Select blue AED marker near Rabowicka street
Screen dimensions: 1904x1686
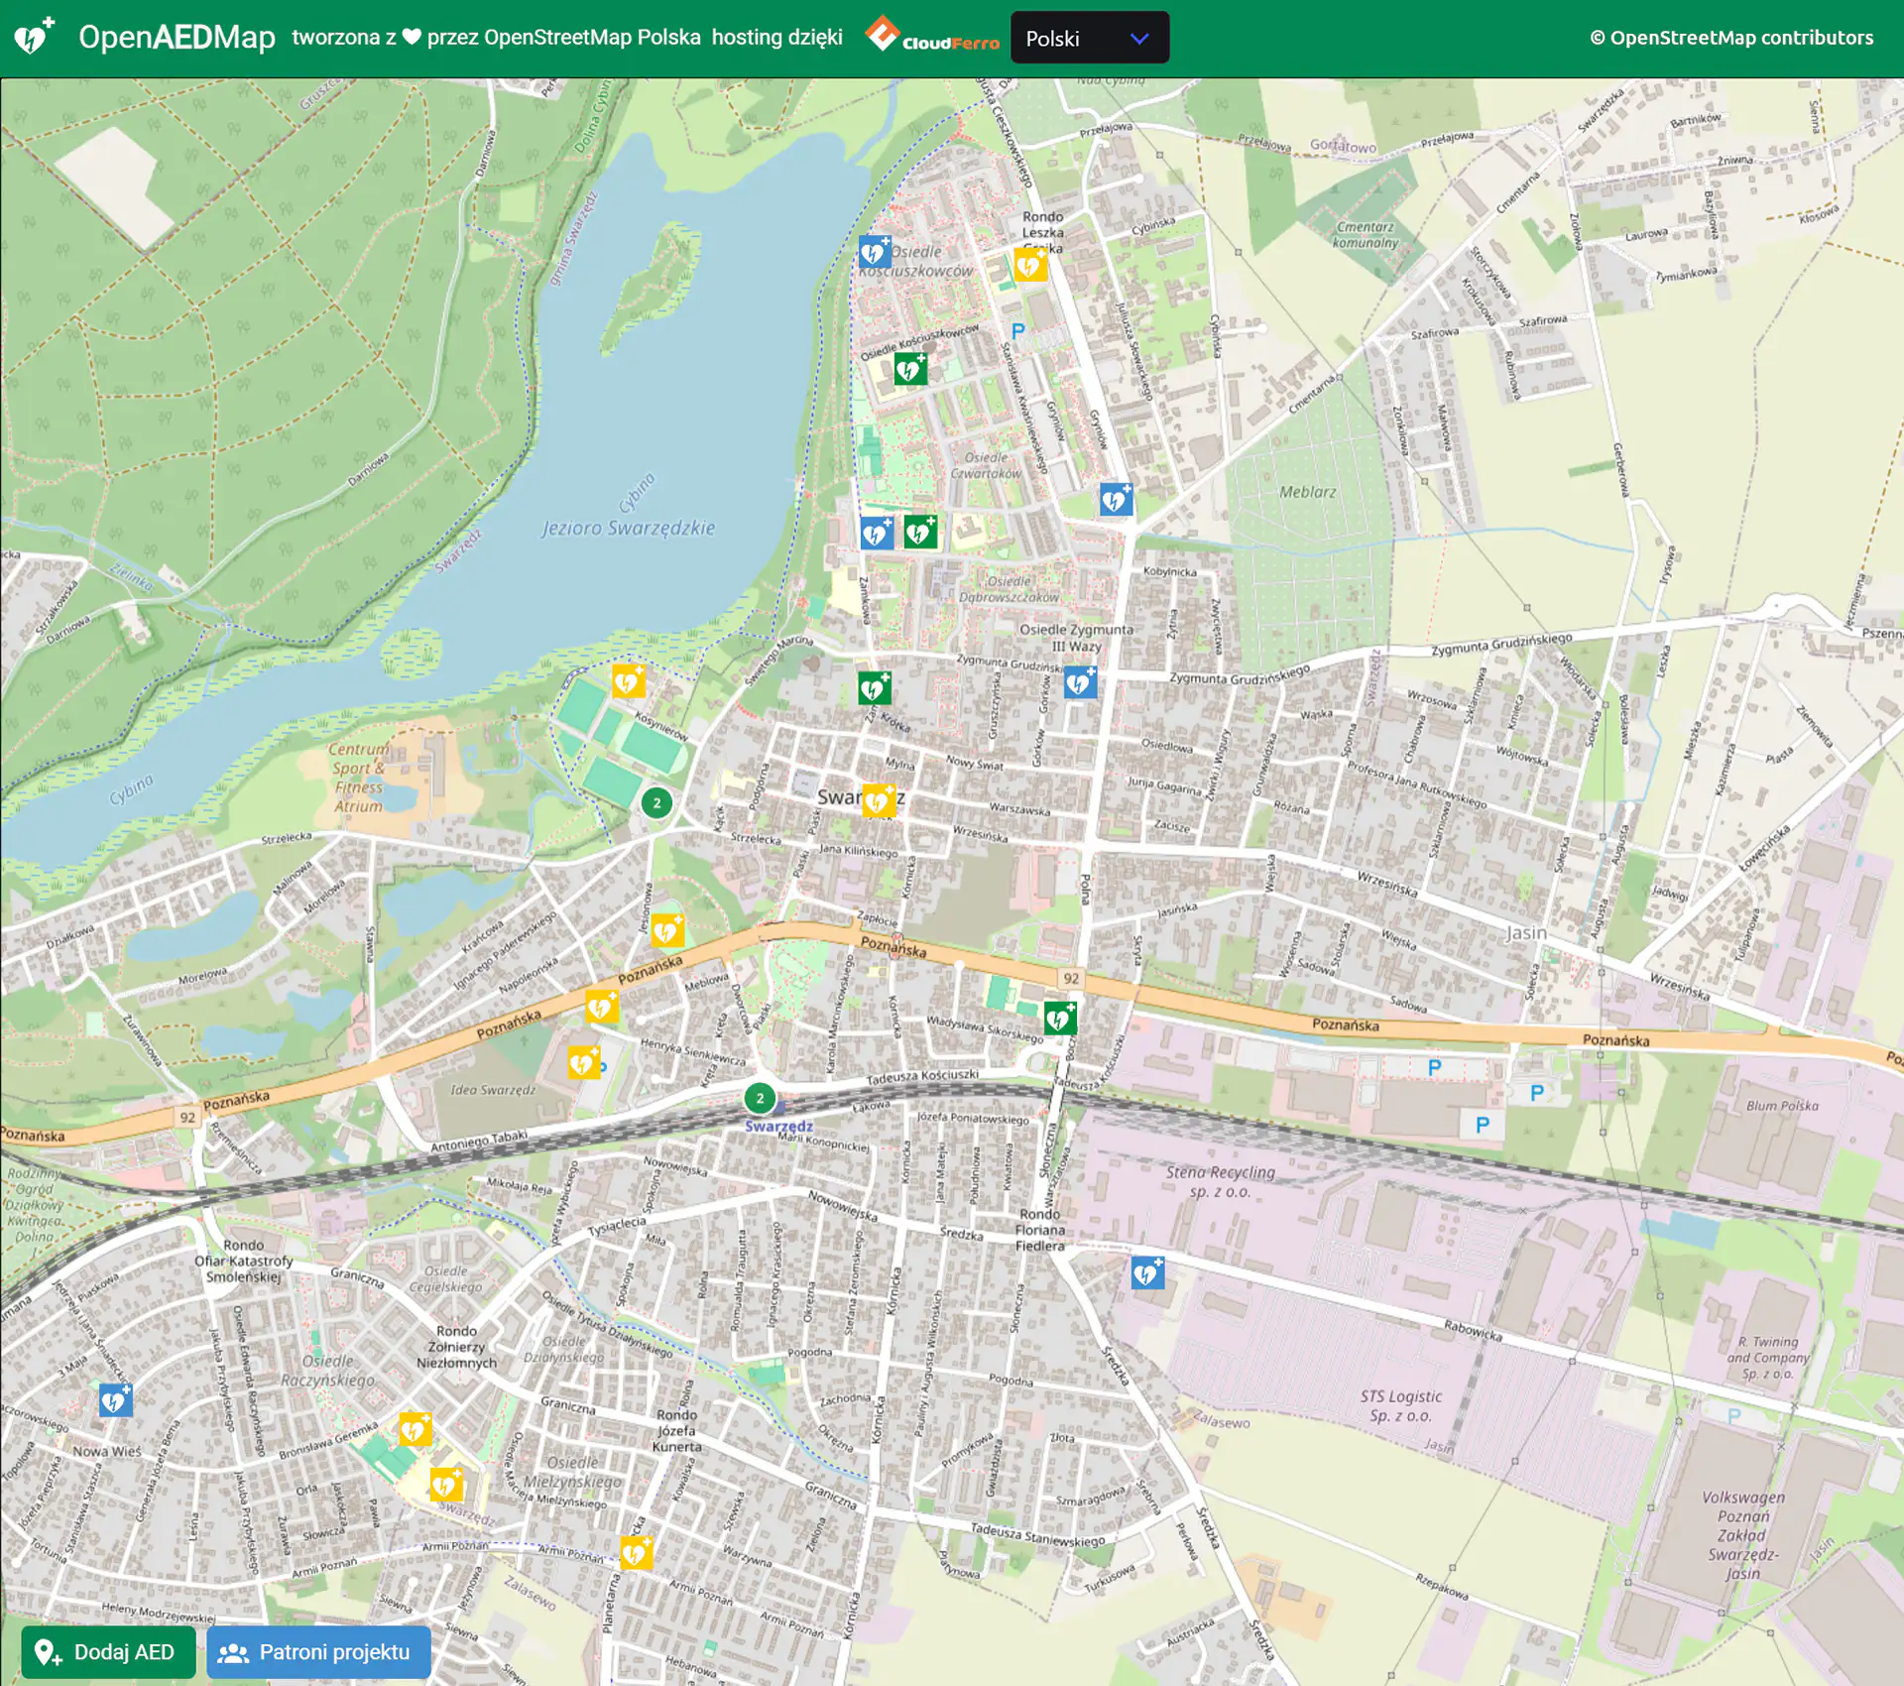[1147, 1272]
